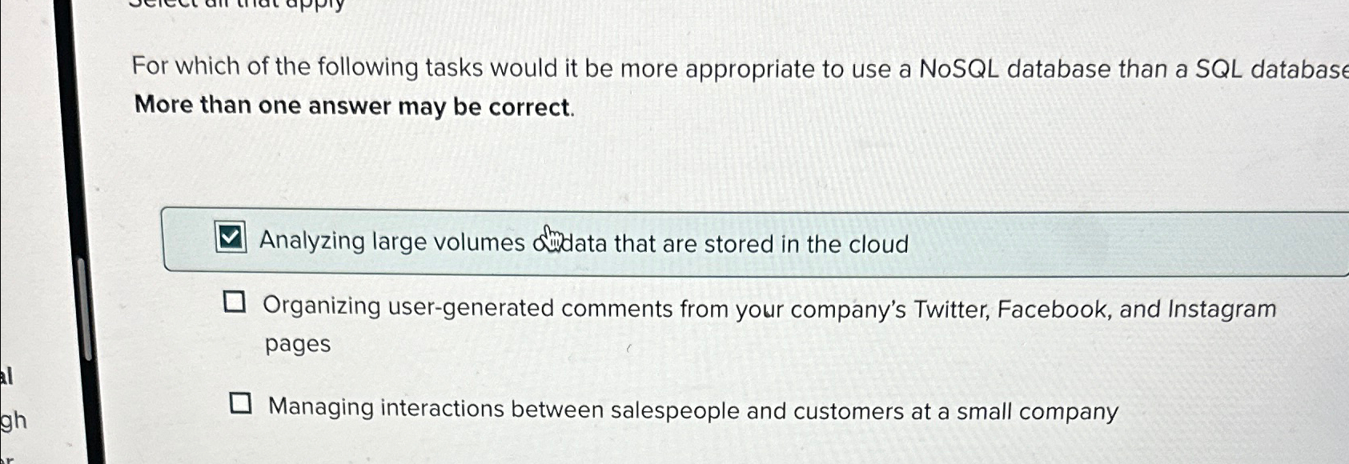
Task: Check the 'Managing interactions between salespeople' option
Action: (243, 404)
